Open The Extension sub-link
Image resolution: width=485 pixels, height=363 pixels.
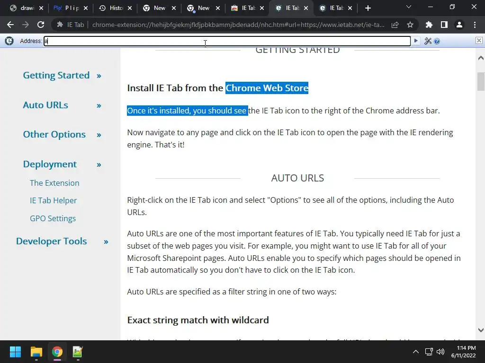[x=54, y=183]
